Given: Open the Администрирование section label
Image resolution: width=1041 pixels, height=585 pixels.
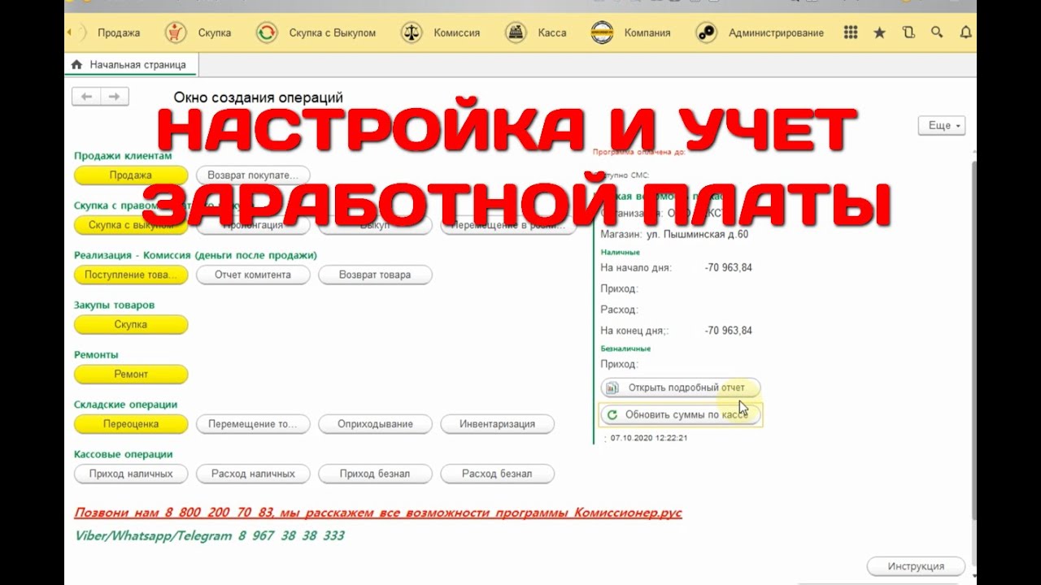Looking at the screenshot, I should tap(776, 33).
